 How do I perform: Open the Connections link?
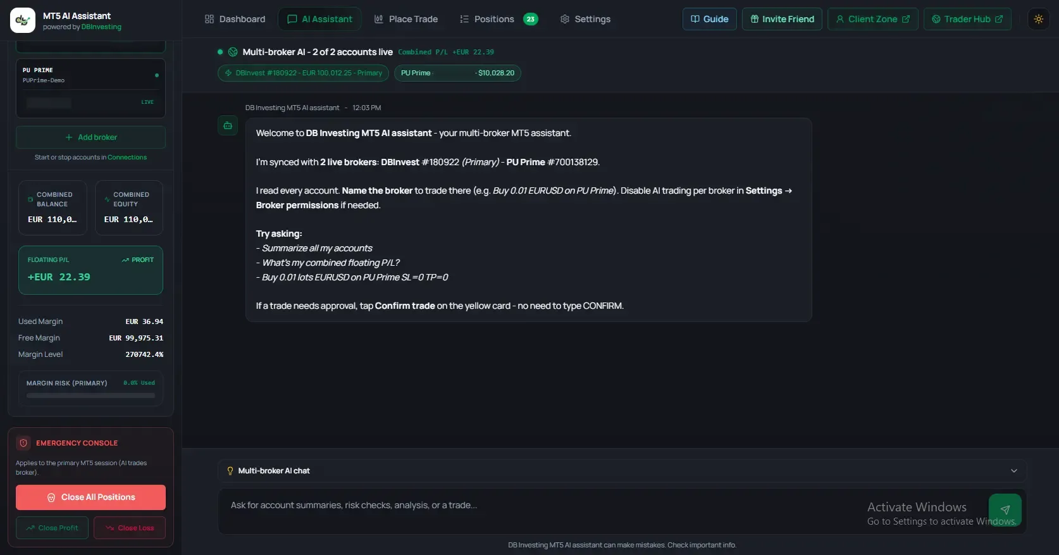127,158
